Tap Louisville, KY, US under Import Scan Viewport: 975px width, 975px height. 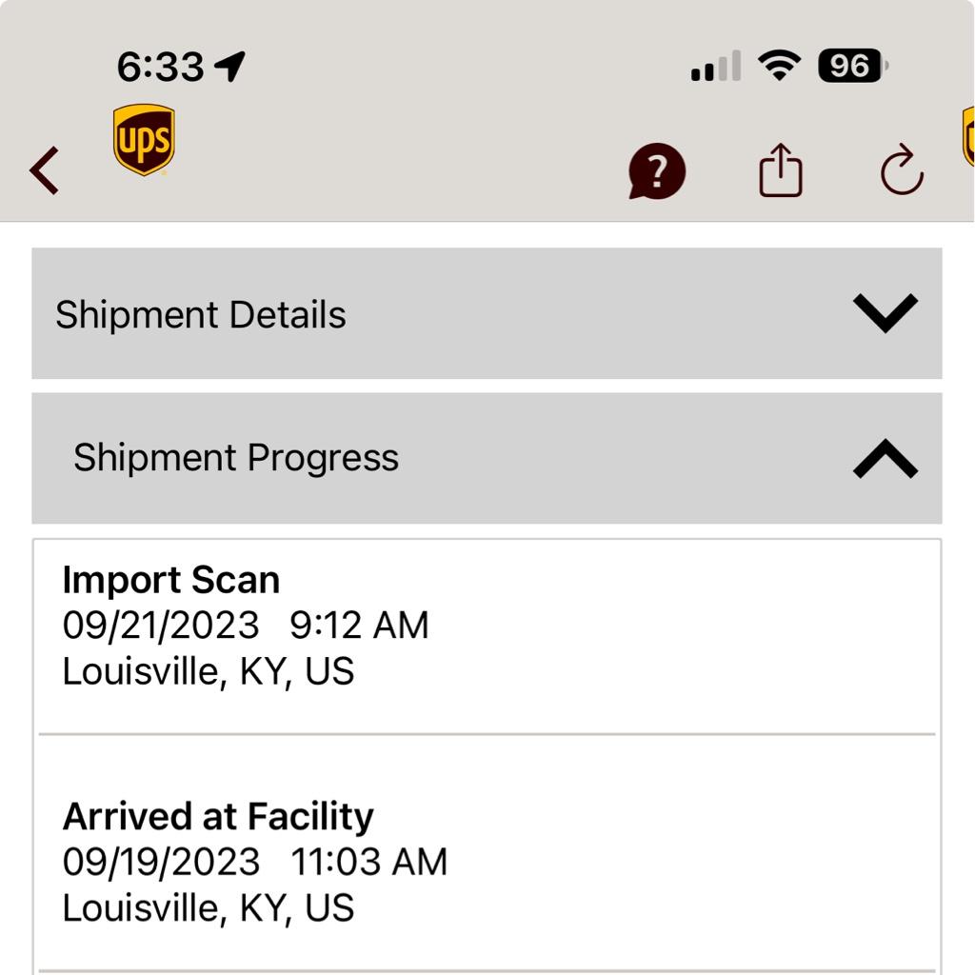209,672
